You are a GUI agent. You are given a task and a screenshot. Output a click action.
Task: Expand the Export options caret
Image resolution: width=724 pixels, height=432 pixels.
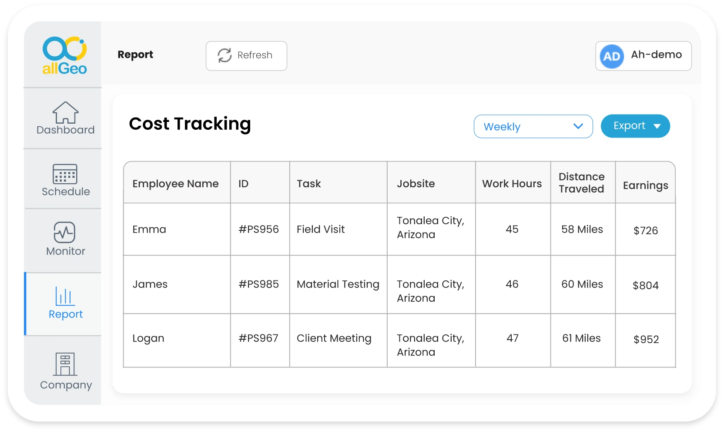point(657,126)
